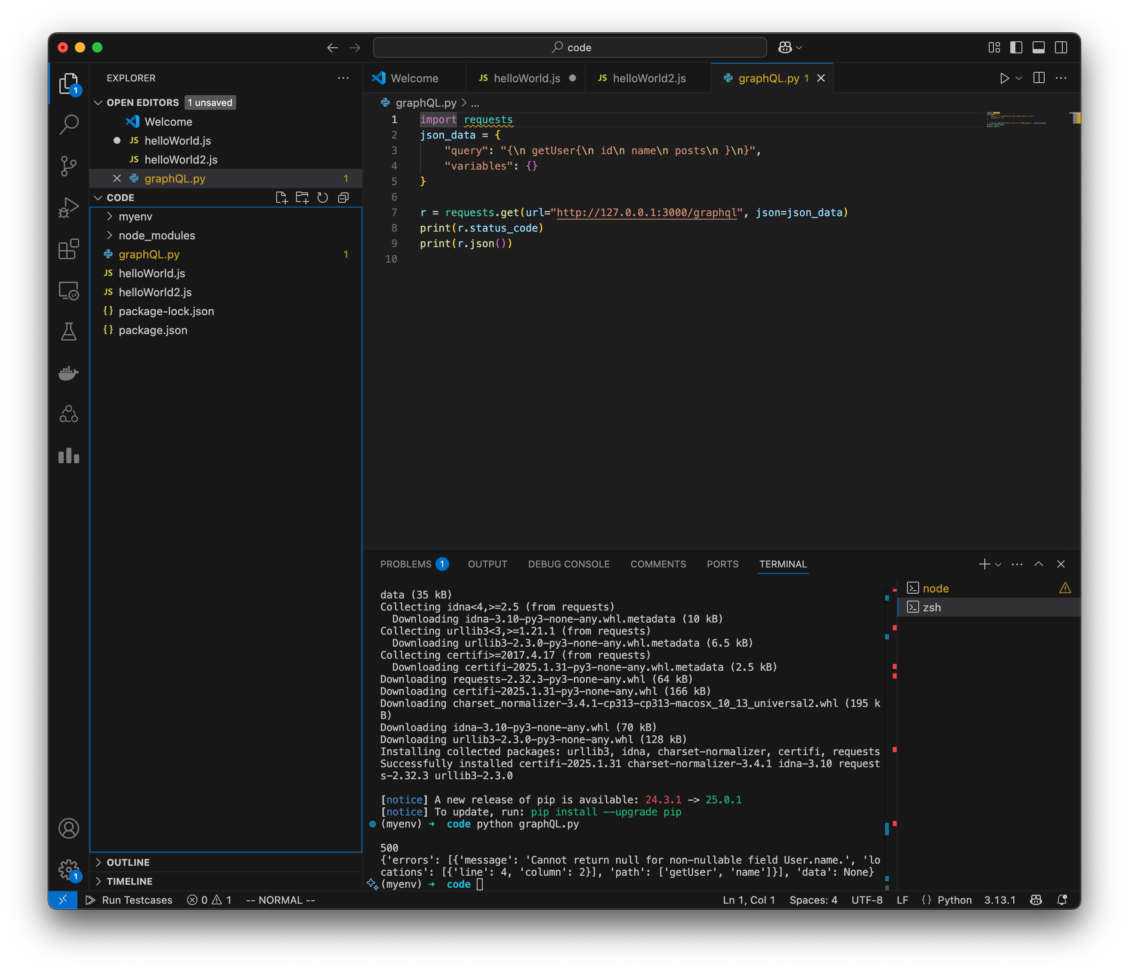Collapse the OPEN EDITORS section
Image resolution: width=1129 pixels, height=973 pixels.
[99, 102]
